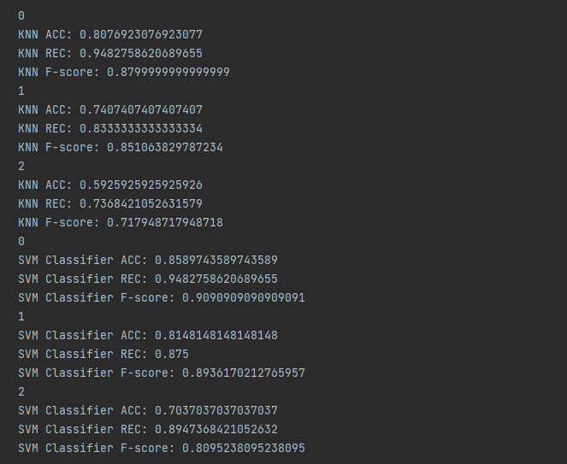Click SVM Classifier F-score 0.8095238095238095 line
Screen dimensions: 567x464
(x=162, y=449)
